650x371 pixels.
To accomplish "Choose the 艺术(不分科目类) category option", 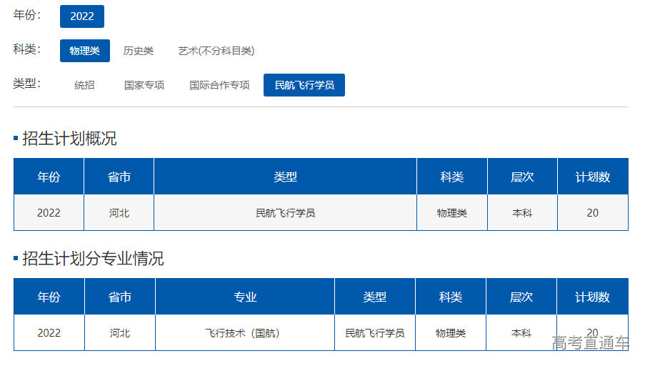I will [216, 51].
